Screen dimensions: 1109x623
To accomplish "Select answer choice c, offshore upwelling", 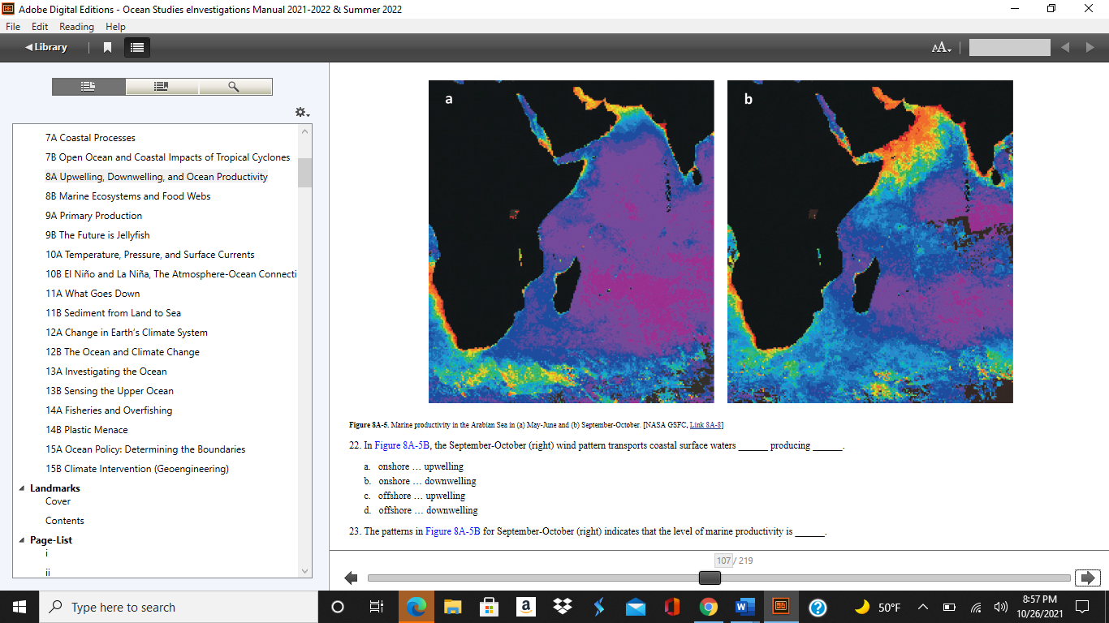I will [x=420, y=496].
